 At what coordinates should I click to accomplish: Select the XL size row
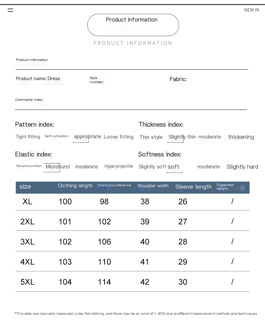pyautogui.click(x=132, y=202)
